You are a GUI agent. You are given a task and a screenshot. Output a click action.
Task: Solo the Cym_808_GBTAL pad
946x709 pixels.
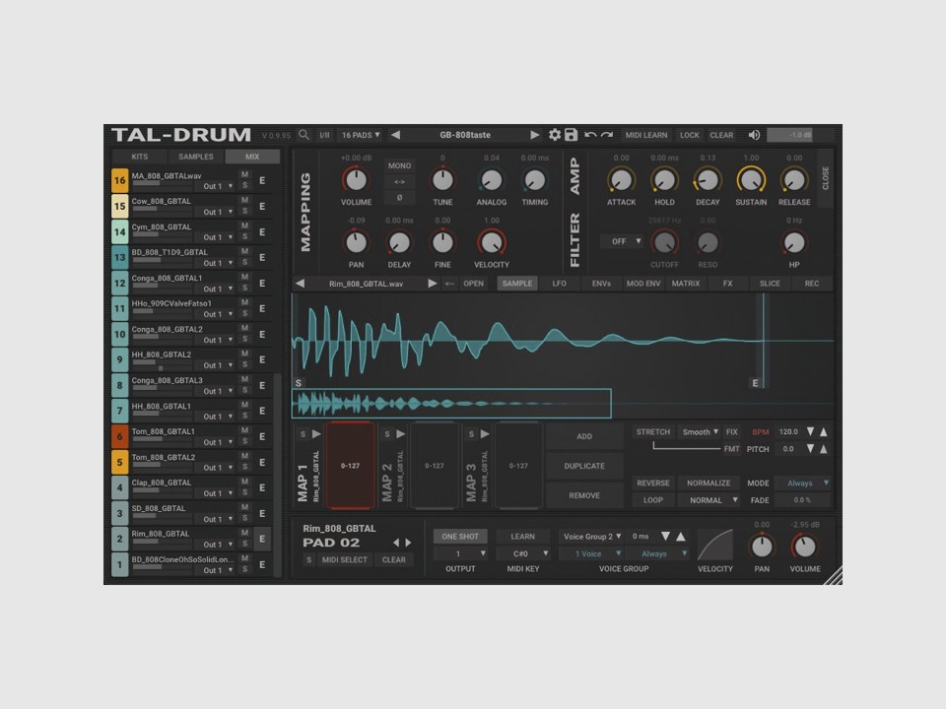tap(244, 237)
